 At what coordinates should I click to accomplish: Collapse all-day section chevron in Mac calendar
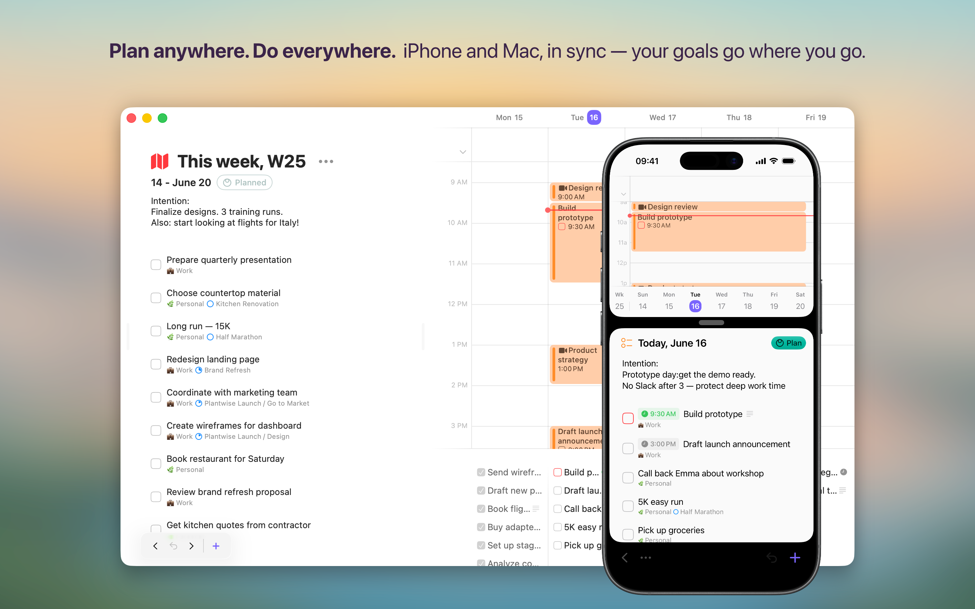(x=462, y=152)
